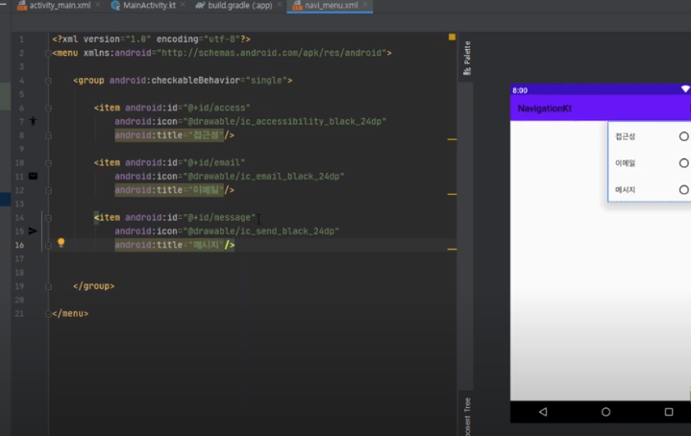Close the build.gradle (:app) tab
The image size is (691, 436).
coord(280,5)
